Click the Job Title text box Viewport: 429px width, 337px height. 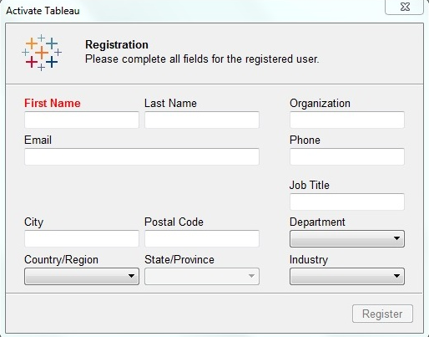pos(347,202)
